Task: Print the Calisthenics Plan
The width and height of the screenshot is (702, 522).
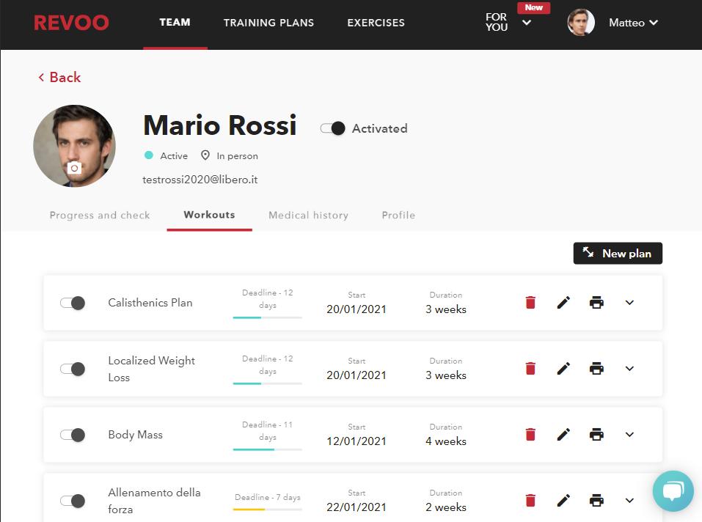Action: tap(596, 303)
